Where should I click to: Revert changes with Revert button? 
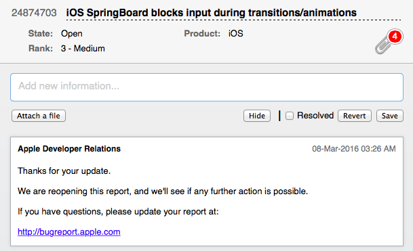(354, 116)
